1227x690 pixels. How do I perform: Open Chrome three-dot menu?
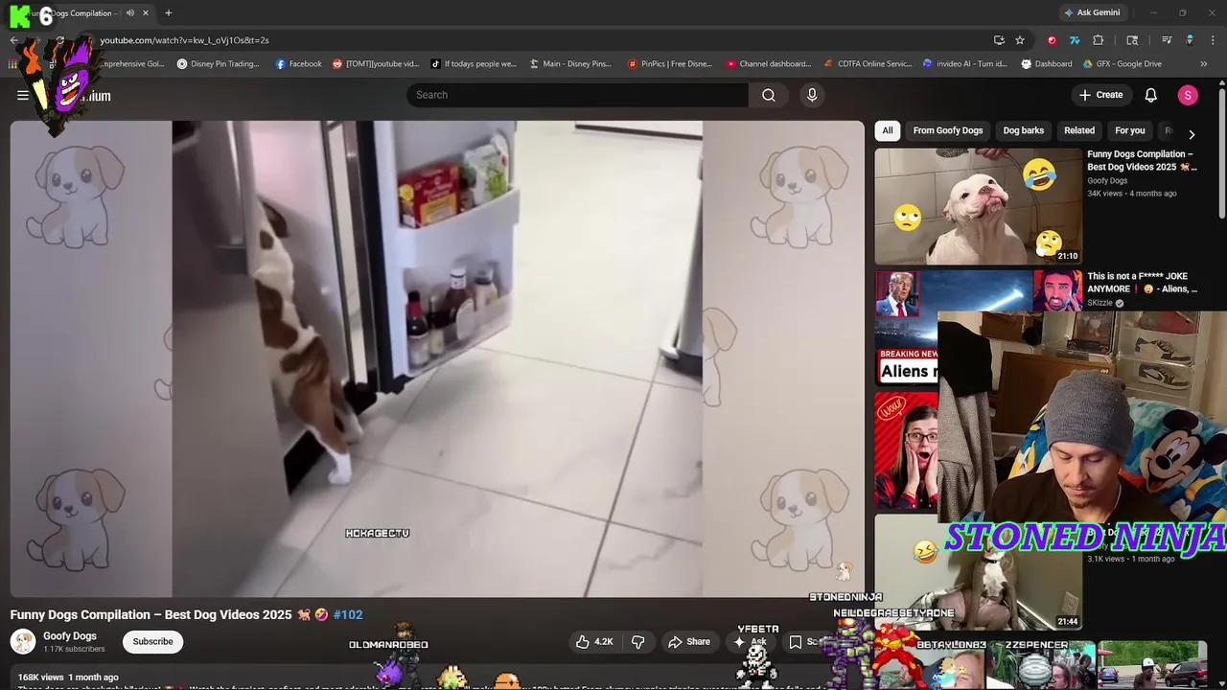click(x=1213, y=40)
